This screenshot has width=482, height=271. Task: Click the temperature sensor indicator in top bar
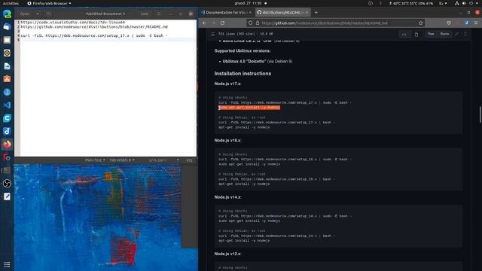point(411,3)
